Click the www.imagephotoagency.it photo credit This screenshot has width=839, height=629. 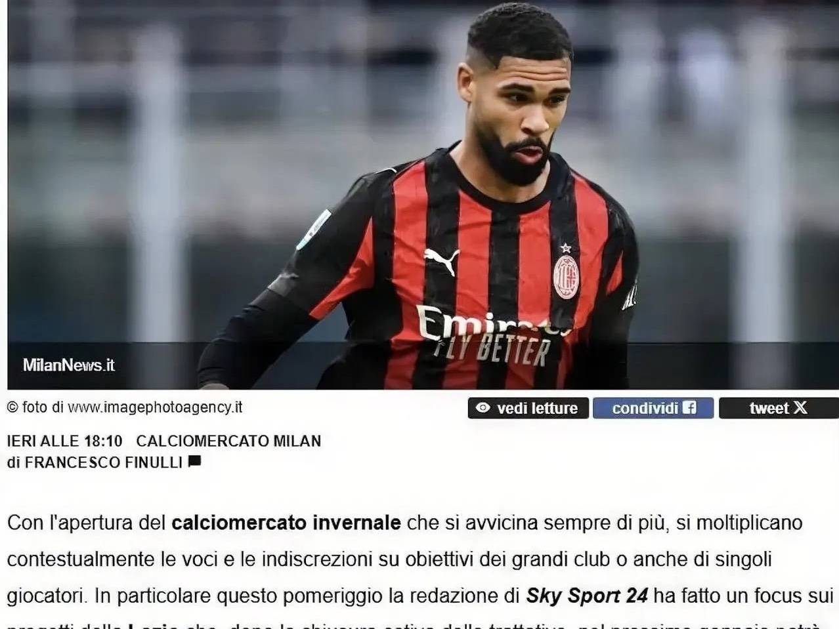click(155, 407)
